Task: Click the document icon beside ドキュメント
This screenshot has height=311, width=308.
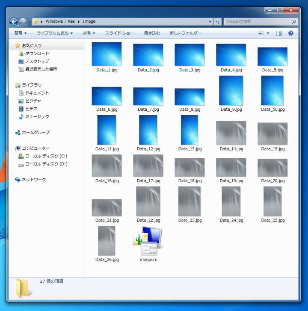Action: click(x=21, y=93)
